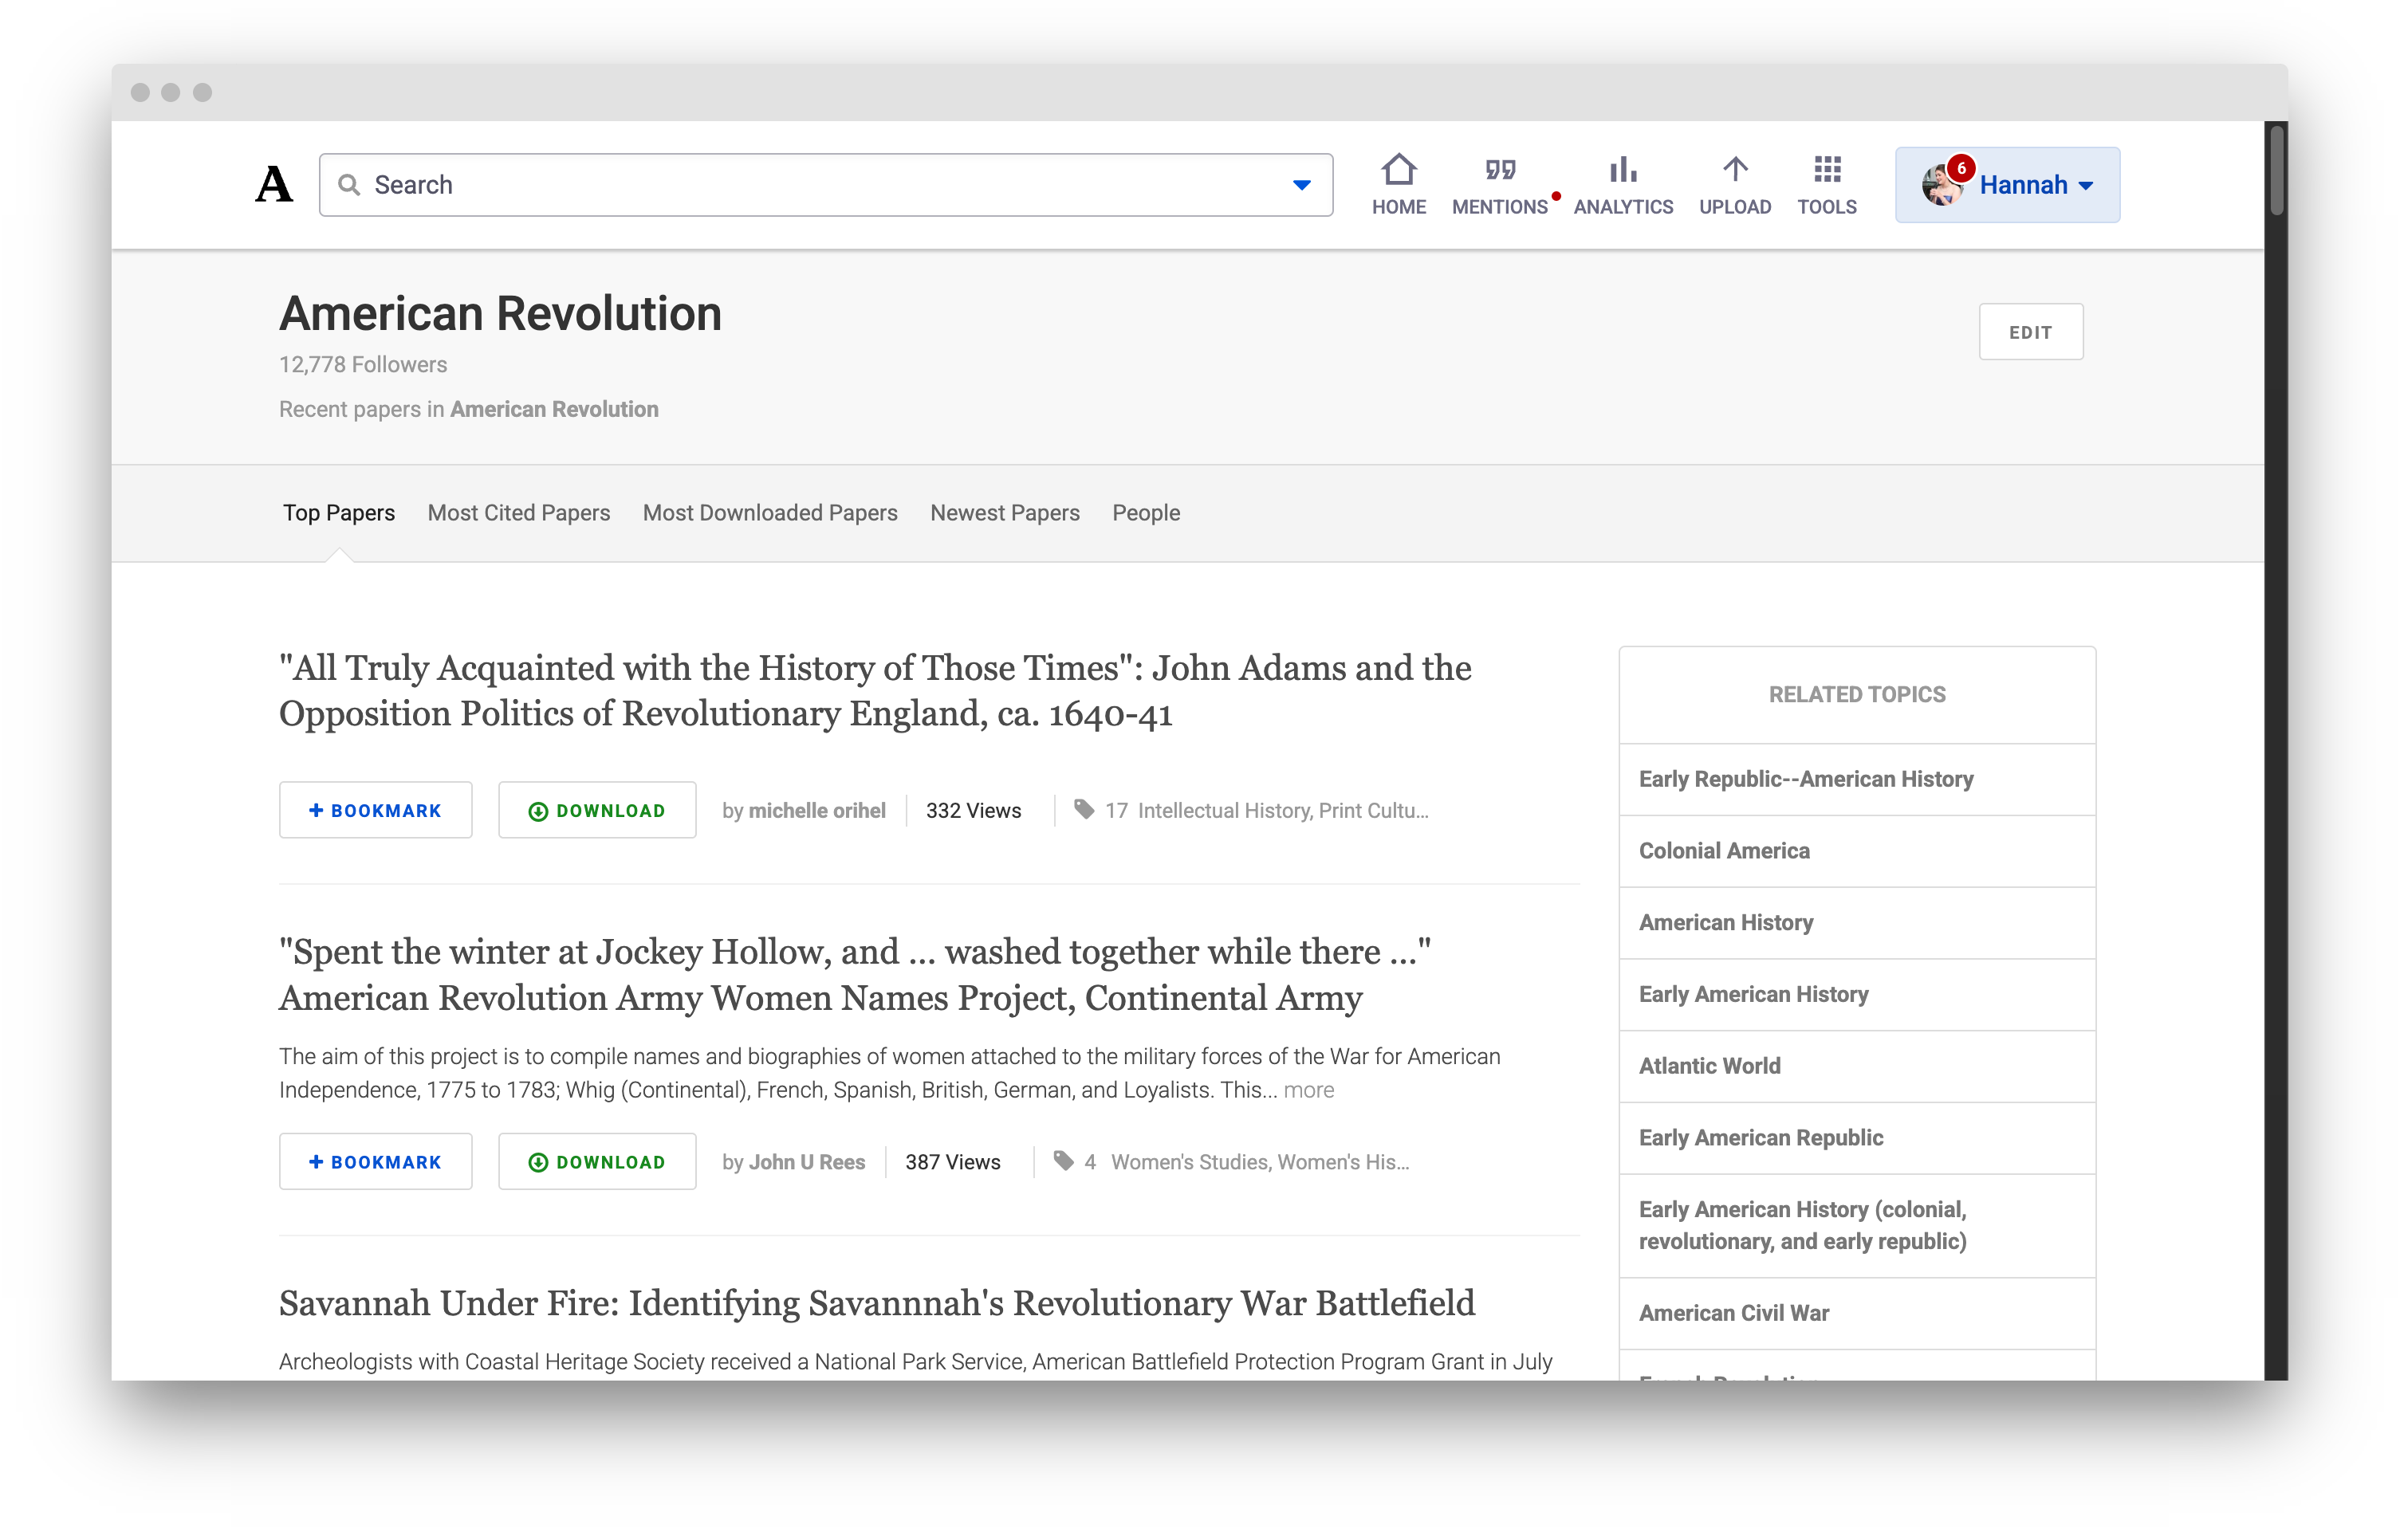Open Analytics bar chart icon
The image size is (2400, 1540).
(x=1622, y=170)
